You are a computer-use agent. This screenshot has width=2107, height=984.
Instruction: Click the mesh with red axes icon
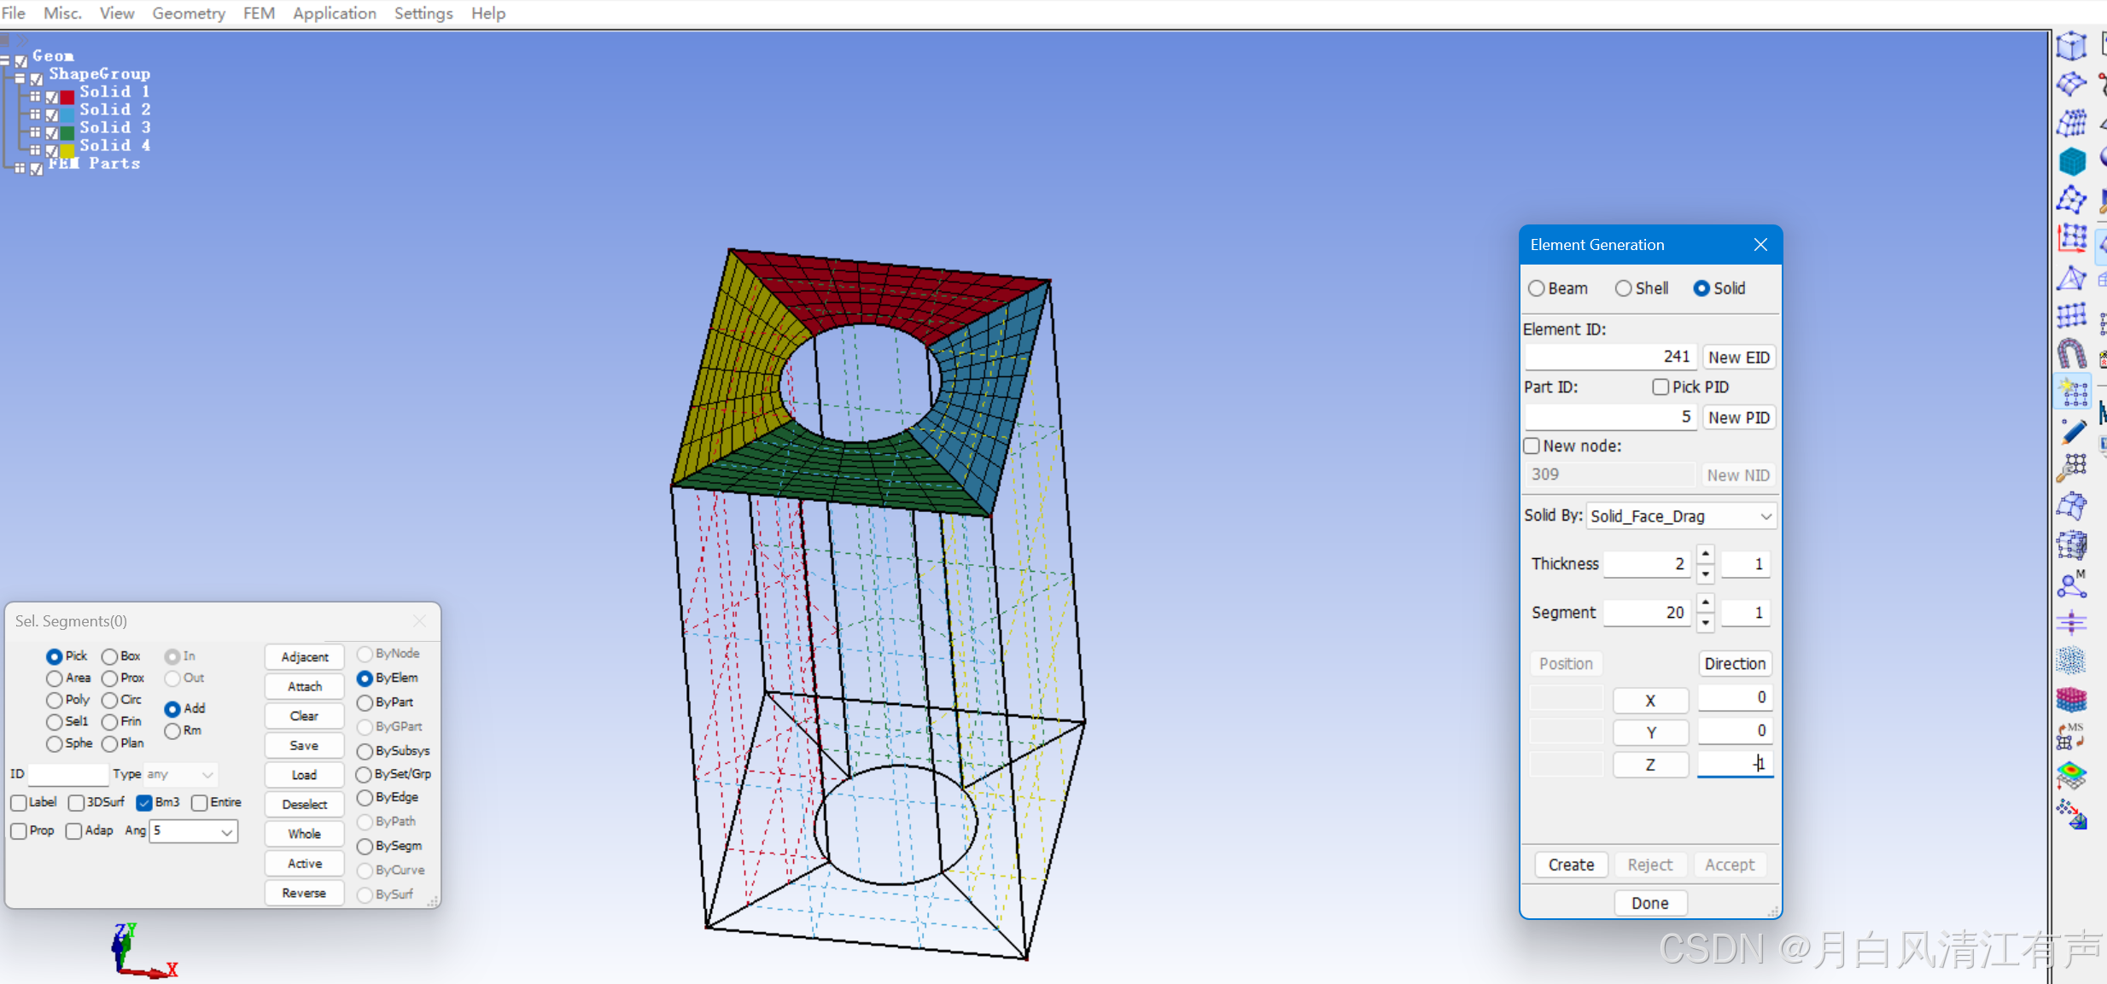pos(2071,238)
